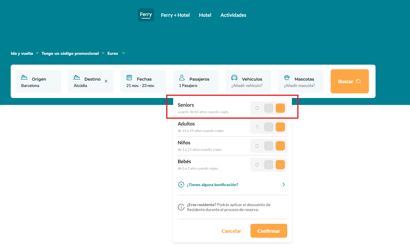The image size is (410, 249).
Task: Add one child with Niños plus button
Action: [280, 146]
